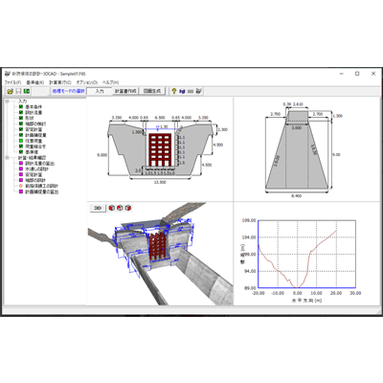
Task: Open 計画捕捉量の算出 results item
Action: pyautogui.click(x=42, y=191)
